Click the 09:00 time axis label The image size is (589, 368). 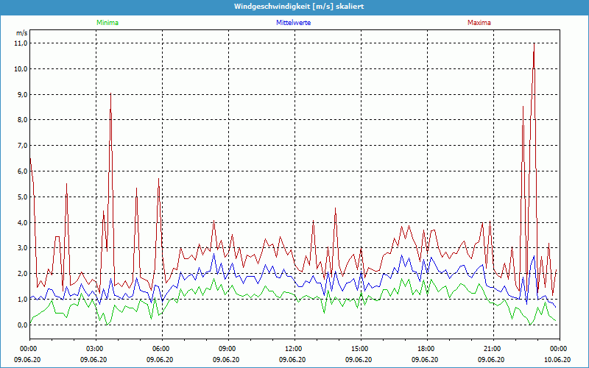coord(228,349)
